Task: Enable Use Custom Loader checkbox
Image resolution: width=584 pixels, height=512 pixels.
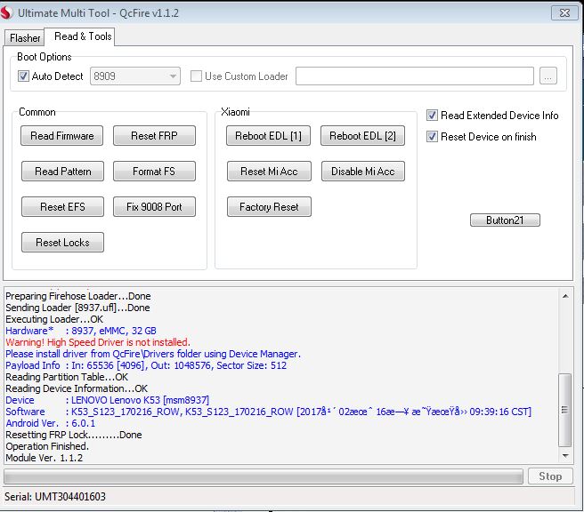Action: 196,76
